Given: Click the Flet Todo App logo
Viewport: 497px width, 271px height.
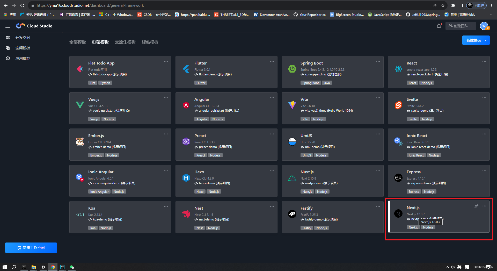Looking at the screenshot, I should (80, 69).
